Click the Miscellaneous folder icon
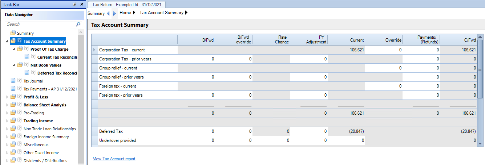Viewport: 485px width, 165px height. click(x=13, y=144)
